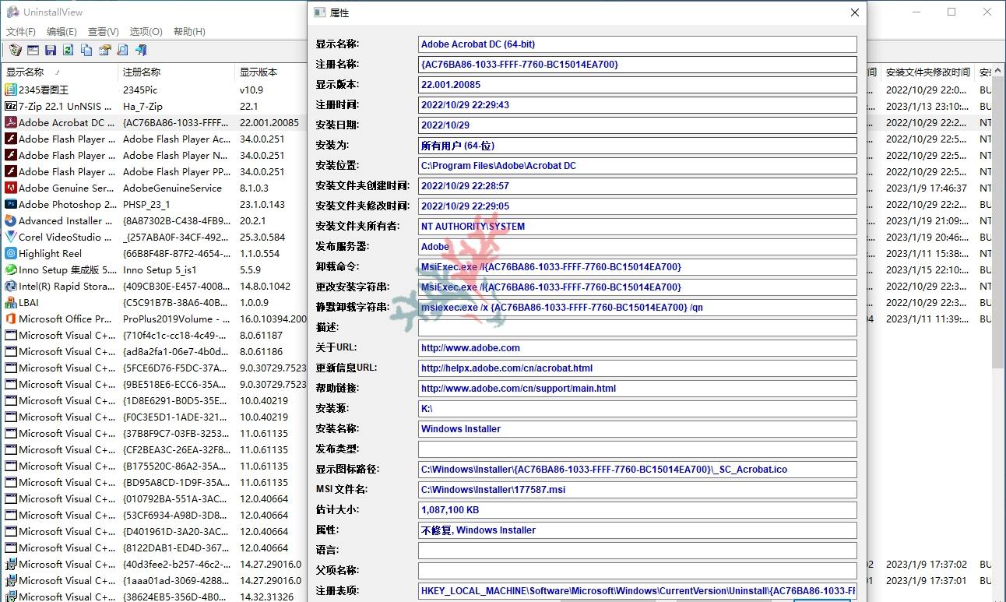Click the Microsoft Office Pro row icon
Image resolution: width=1006 pixels, height=602 pixels.
[11, 319]
